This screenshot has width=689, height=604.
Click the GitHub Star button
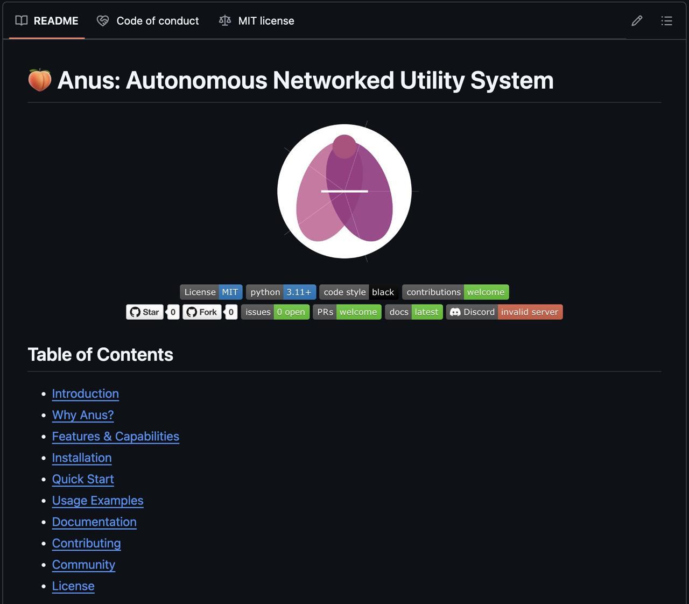(x=145, y=312)
